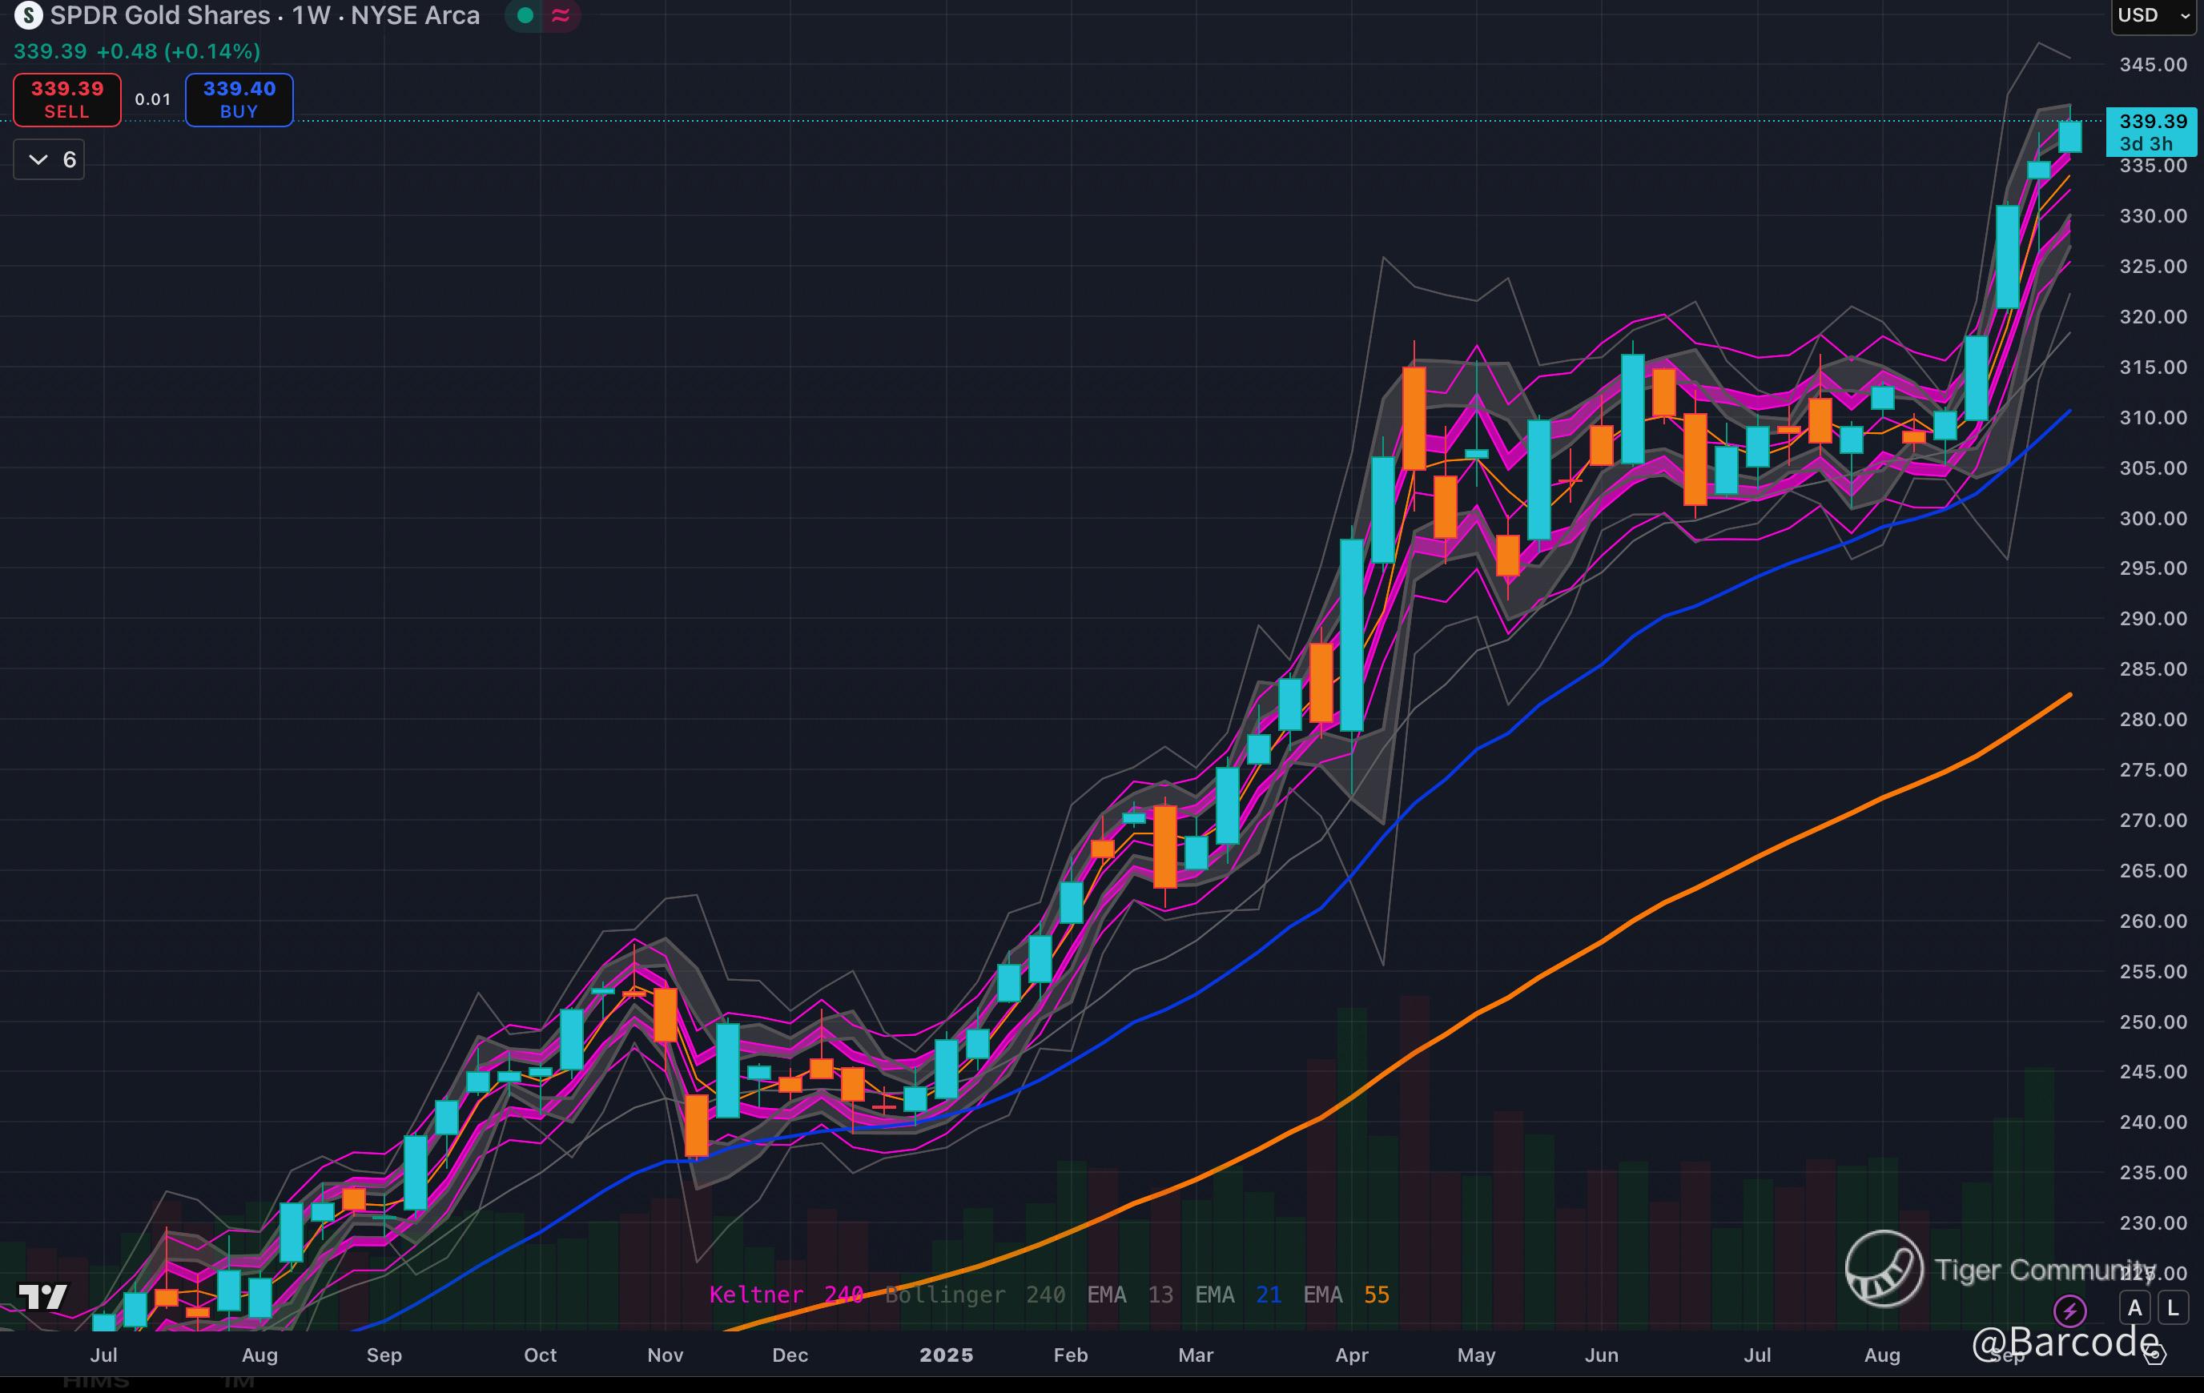Click the SELL 339.39 button
The image size is (2204, 1393).
click(x=66, y=100)
